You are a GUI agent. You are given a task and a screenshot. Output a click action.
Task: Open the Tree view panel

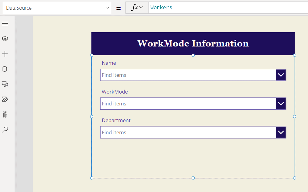[x=5, y=39]
